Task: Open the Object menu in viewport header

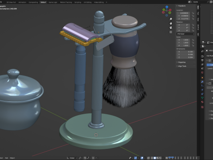Action: [x=12, y=158]
